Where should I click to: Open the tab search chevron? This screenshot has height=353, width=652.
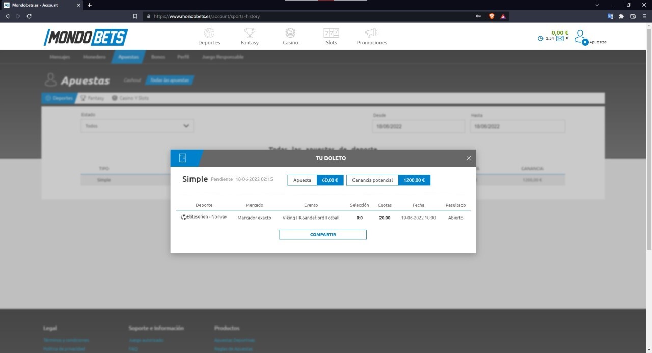pyautogui.click(x=597, y=5)
